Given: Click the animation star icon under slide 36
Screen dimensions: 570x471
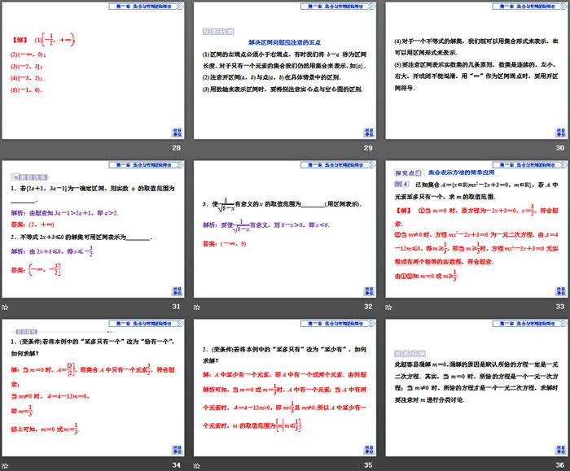Looking at the screenshot, I should coord(390,464).
